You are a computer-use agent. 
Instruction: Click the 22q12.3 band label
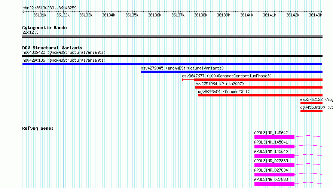(30, 32)
